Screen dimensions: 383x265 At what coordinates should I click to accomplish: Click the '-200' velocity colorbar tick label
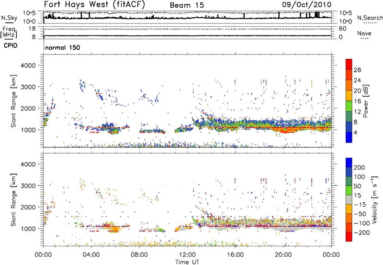pyautogui.click(x=361, y=232)
